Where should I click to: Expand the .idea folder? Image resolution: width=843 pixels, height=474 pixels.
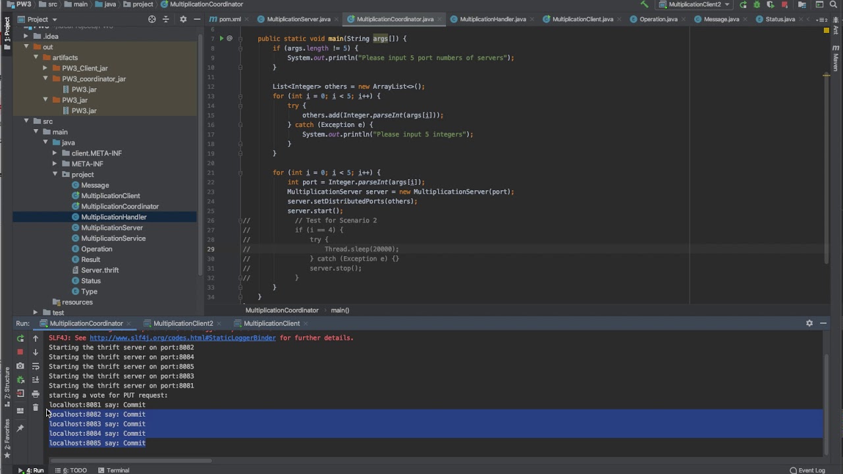click(x=26, y=36)
